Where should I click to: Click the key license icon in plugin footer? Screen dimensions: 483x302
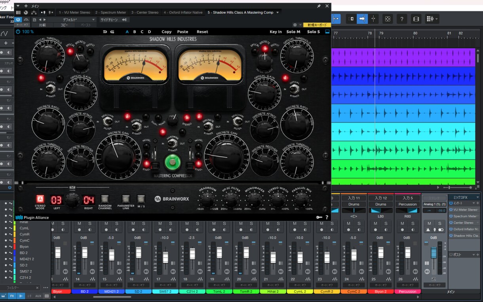[319, 217]
